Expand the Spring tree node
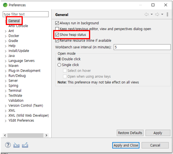Image resolution: width=173 pixels, height=154 pixels. [x=5, y=86]
